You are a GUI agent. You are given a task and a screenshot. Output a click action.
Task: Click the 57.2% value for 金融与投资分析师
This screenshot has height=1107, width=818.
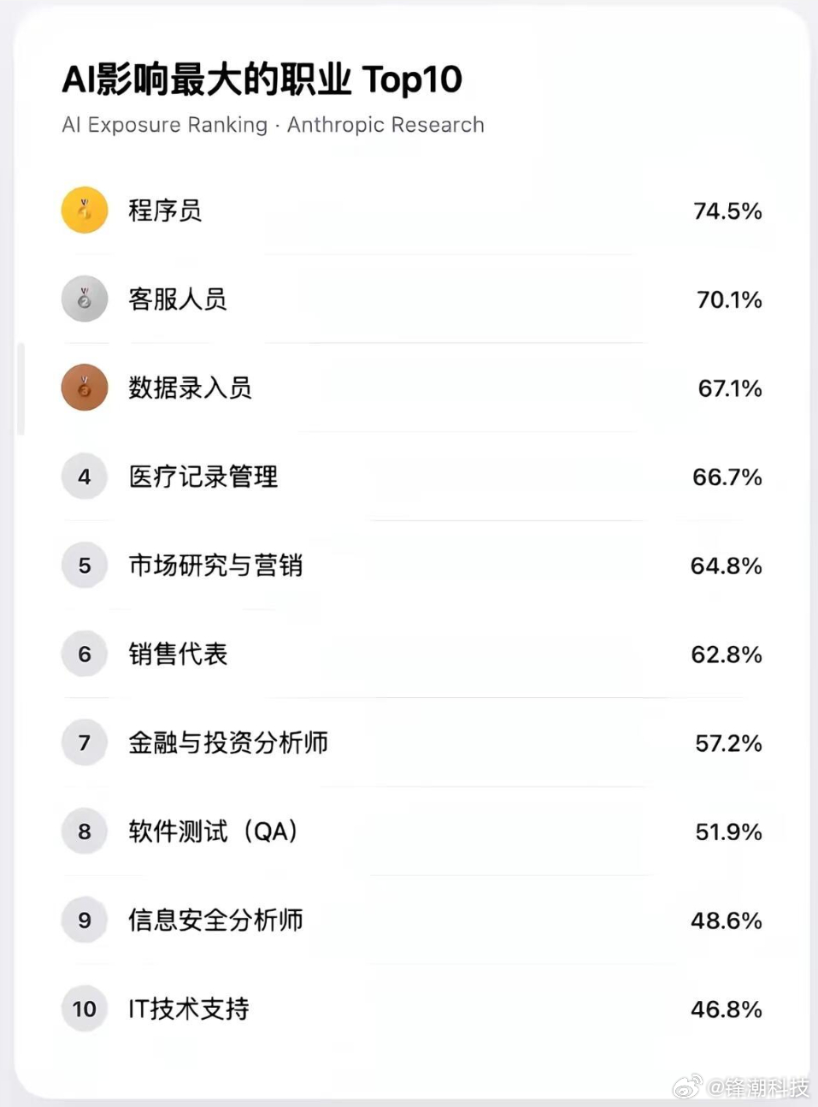coord(728,743)
